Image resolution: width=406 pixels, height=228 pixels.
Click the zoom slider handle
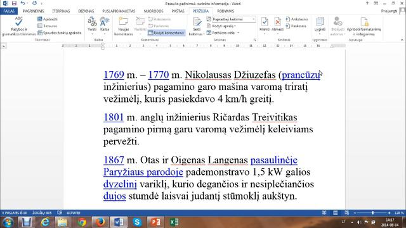pos(372,213)
